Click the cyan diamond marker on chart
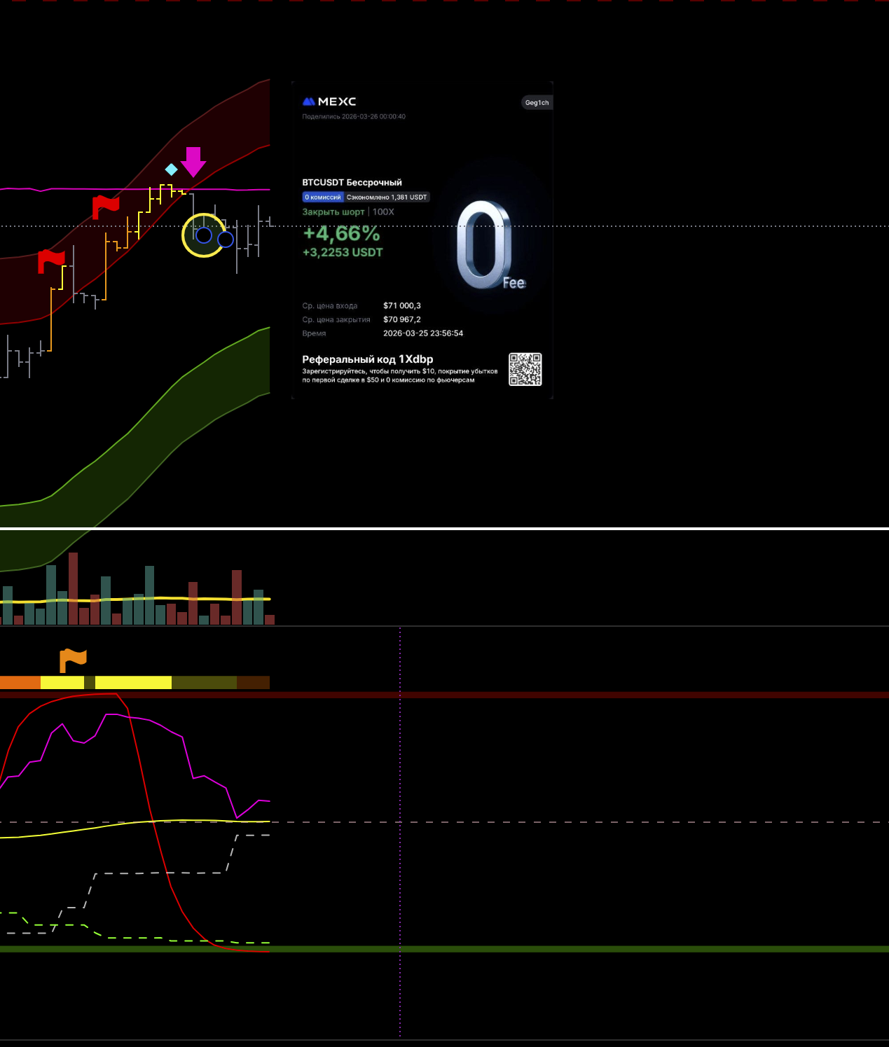 point(171,169)
